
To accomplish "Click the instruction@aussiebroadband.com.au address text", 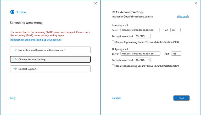I will point(132,16).
